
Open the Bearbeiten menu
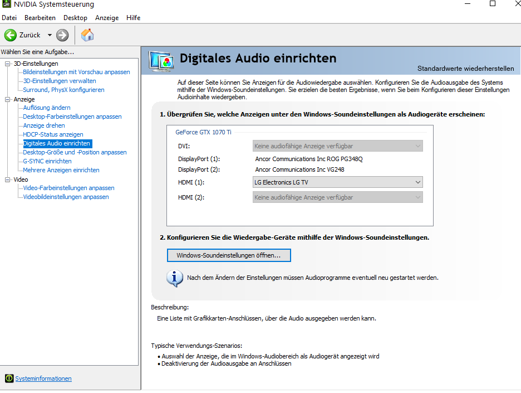(x=40, y=18)
